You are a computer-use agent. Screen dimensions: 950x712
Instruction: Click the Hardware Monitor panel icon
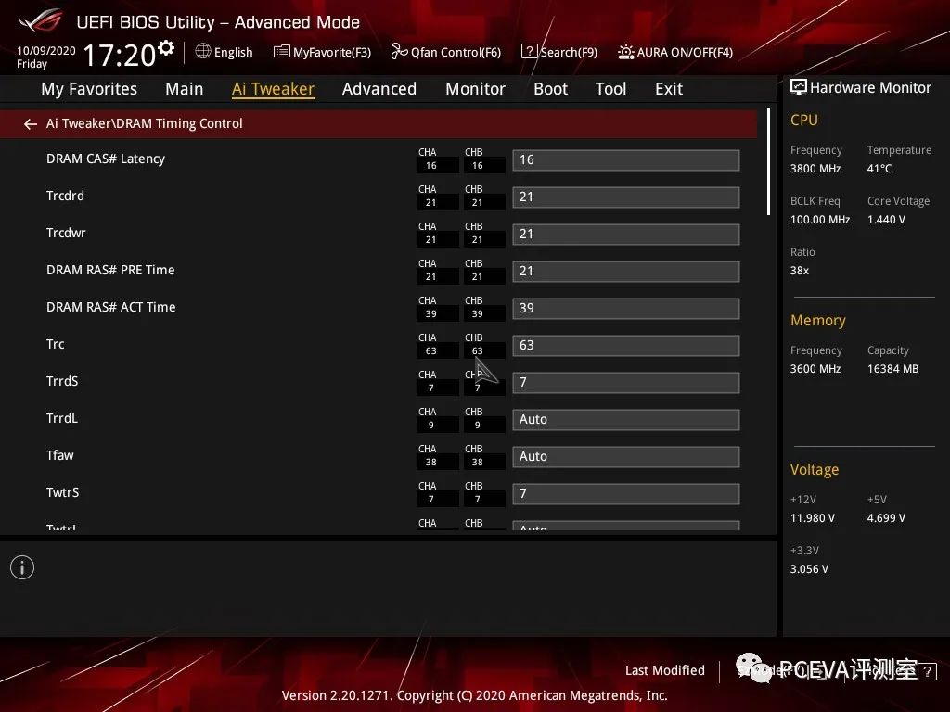800,87
